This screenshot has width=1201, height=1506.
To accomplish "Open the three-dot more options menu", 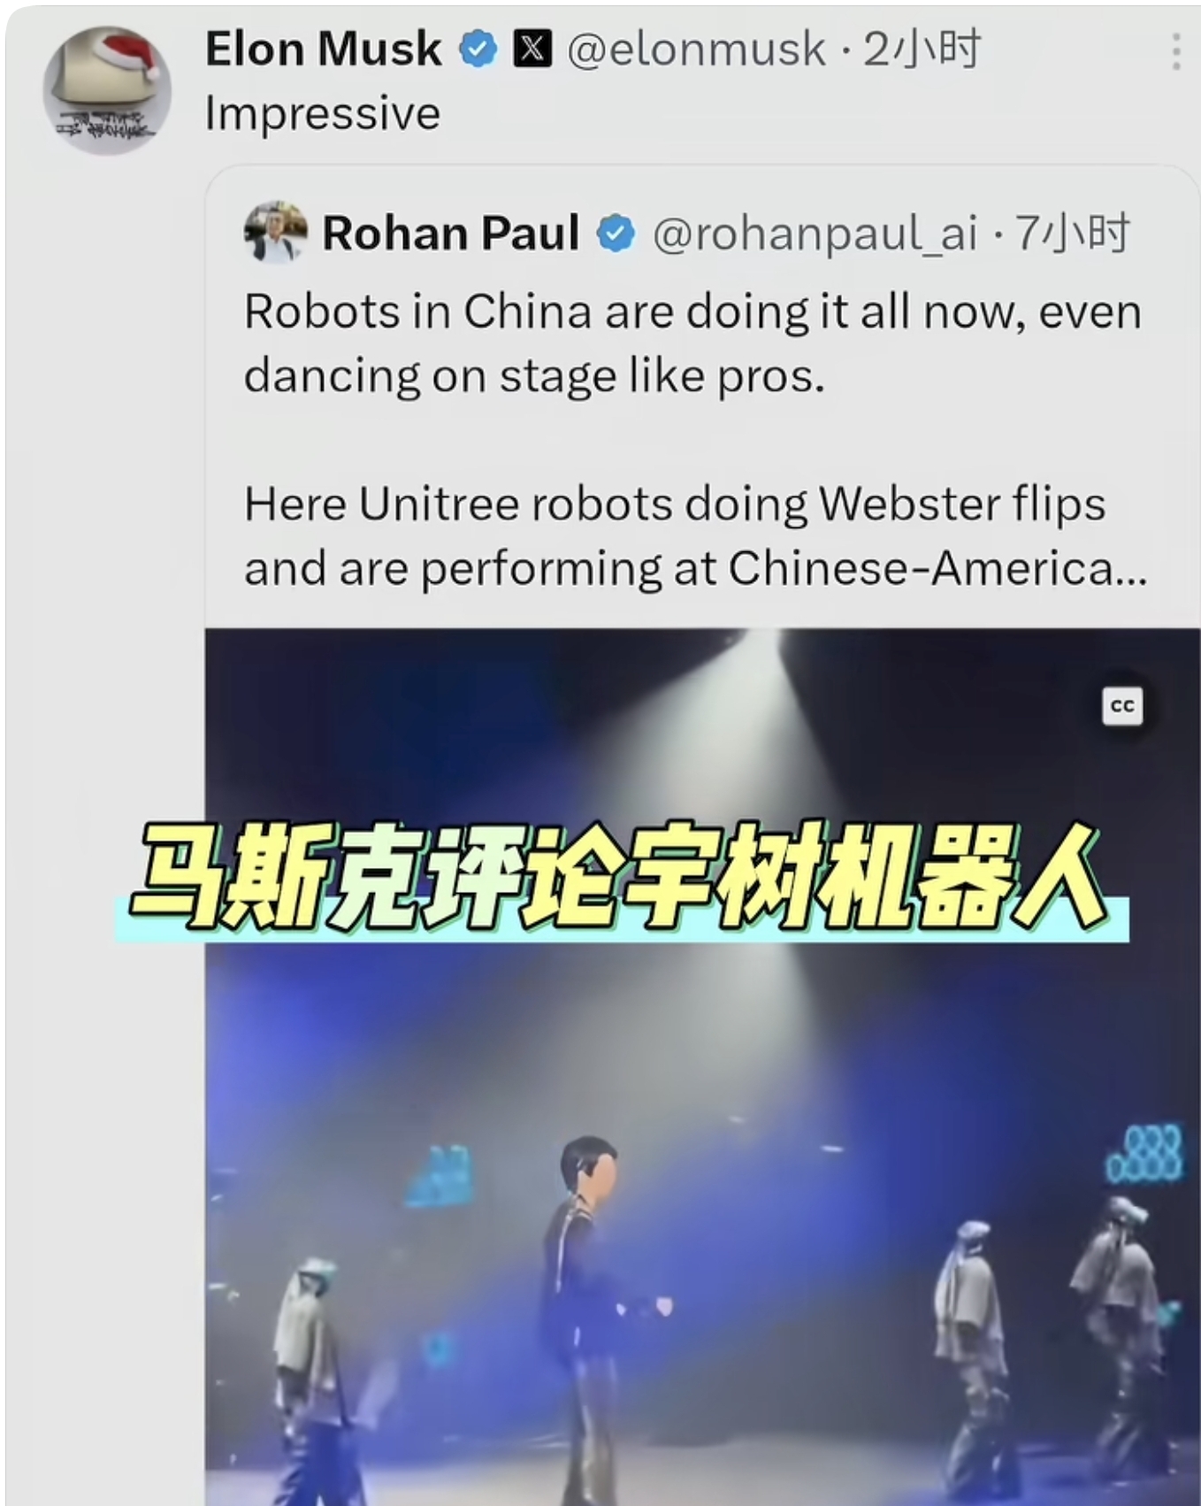I will tap(1175, 52).
